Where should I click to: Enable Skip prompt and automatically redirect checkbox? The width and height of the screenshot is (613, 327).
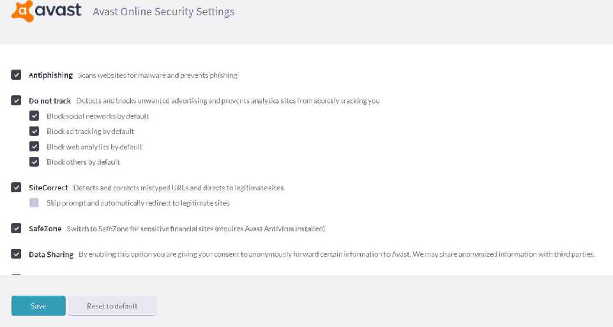pos(34,203)
